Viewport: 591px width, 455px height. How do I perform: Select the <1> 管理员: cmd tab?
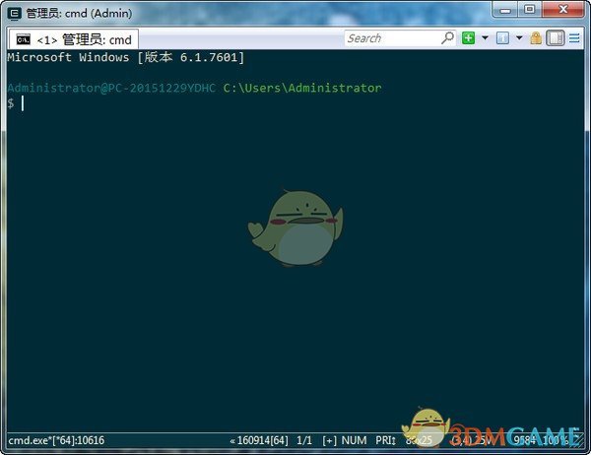pos(74,39)
